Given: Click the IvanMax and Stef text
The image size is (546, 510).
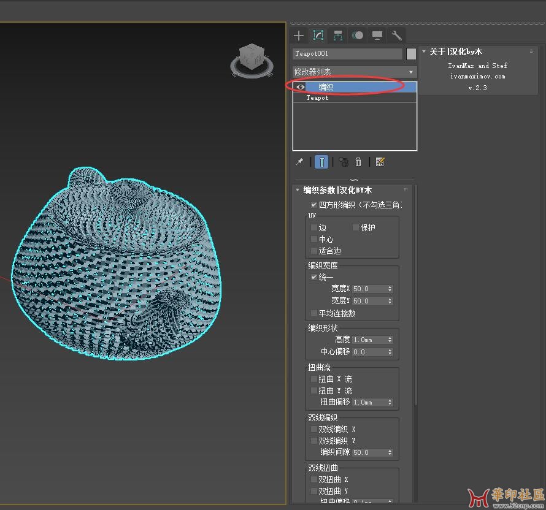Looking at the screenshot, I should pyautogui.click(x=477, y=66).
